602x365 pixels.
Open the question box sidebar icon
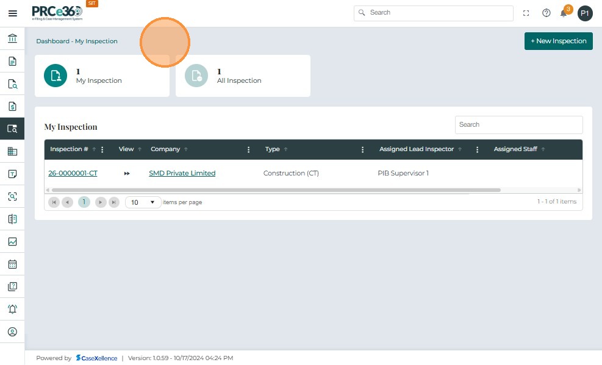[x=12, y=286]
